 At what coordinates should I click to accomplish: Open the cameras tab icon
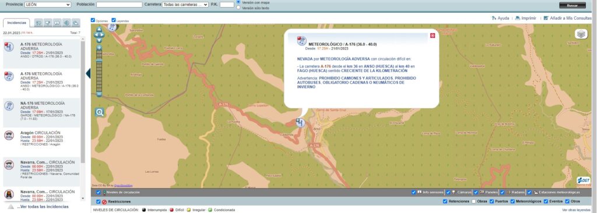tap(48, 23)
